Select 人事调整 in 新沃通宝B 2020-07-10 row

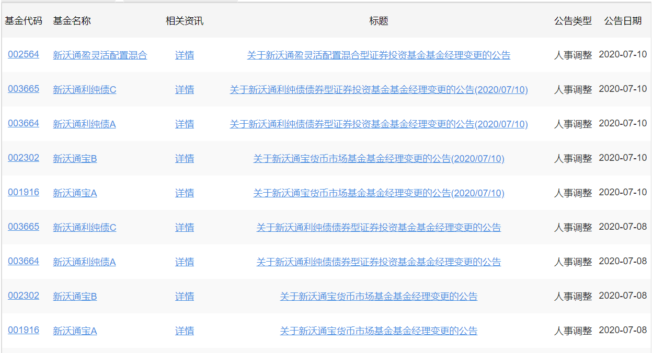tap(573, 158)
